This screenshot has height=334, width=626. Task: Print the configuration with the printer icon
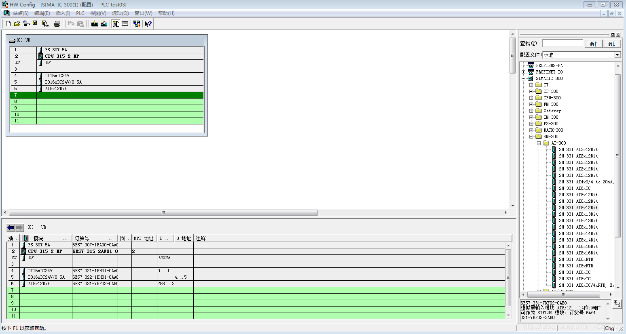pos(57,24)
